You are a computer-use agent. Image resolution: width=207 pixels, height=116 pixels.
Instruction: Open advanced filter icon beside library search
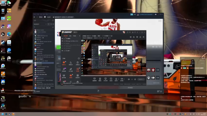click(x=53, y=27)
